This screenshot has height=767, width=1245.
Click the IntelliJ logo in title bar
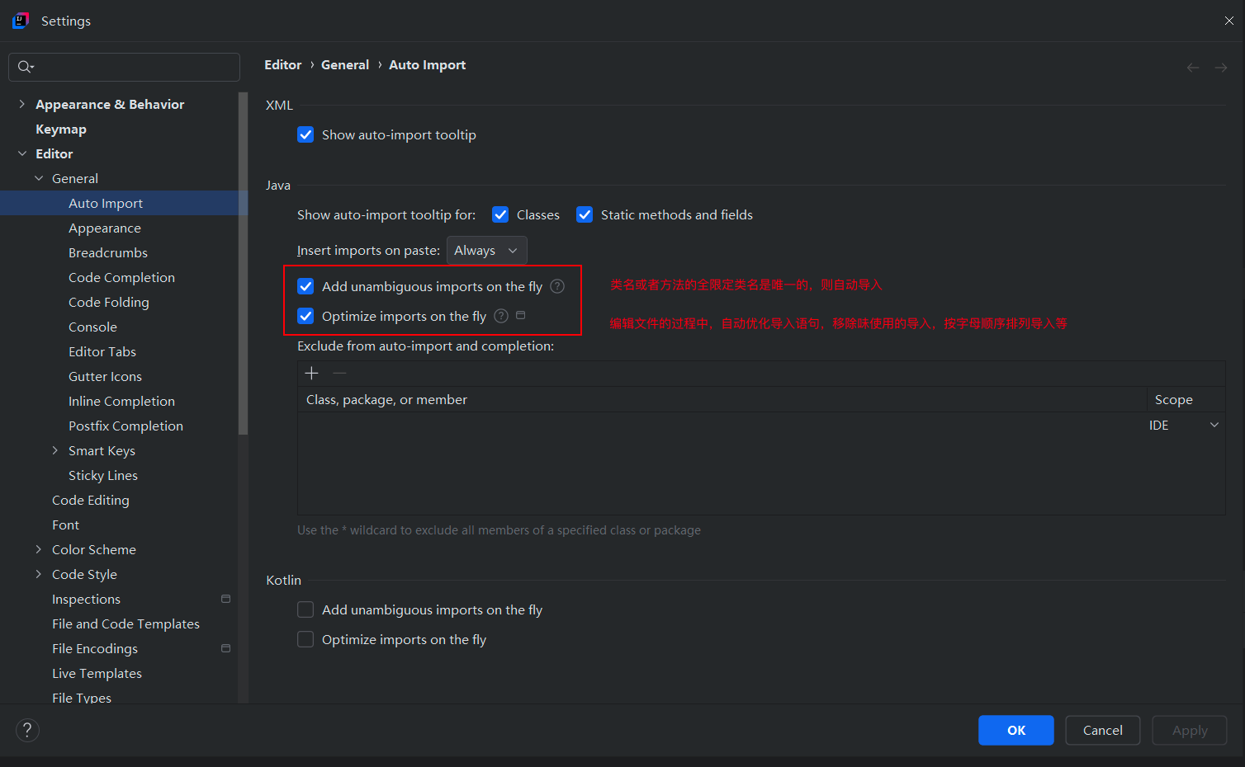point(21,21)
